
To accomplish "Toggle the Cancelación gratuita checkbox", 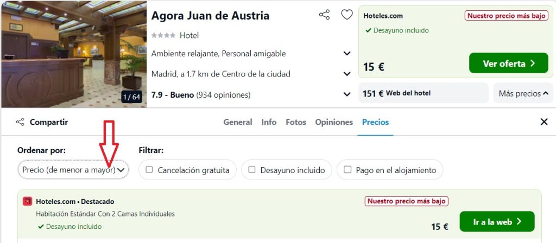I will [149, 170].
